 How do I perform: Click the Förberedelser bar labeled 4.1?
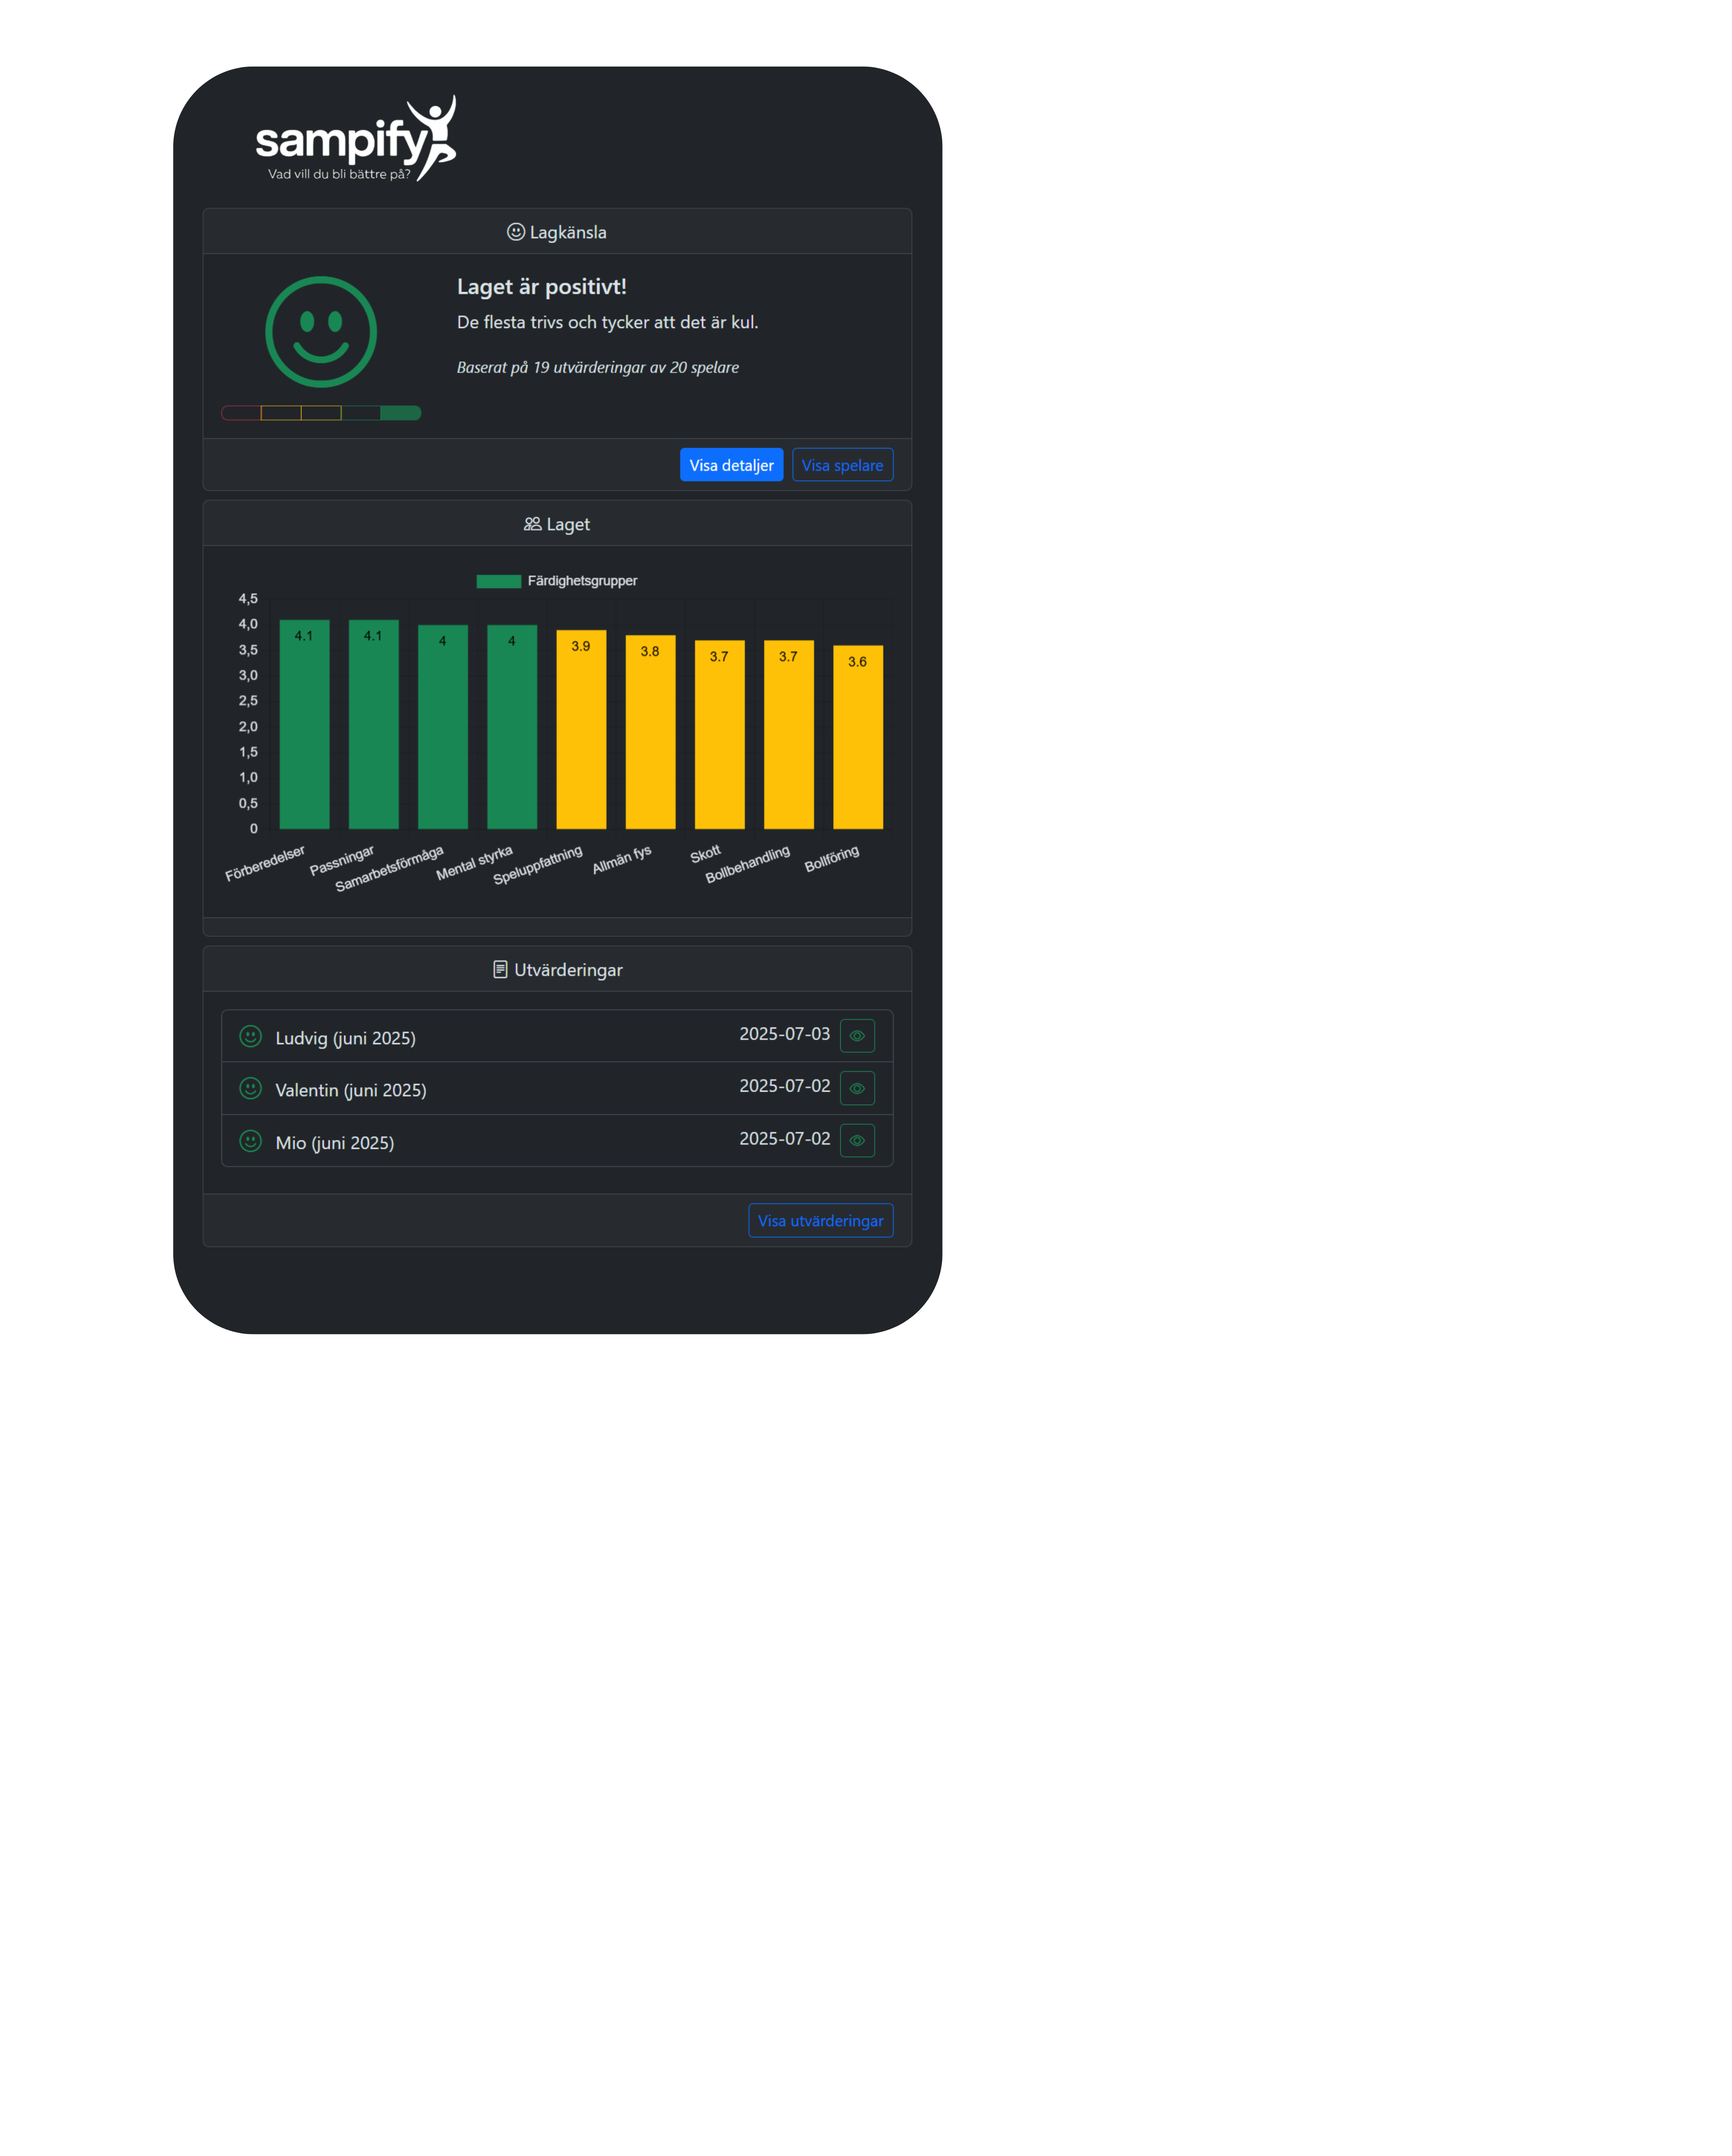tap(304, 724)
